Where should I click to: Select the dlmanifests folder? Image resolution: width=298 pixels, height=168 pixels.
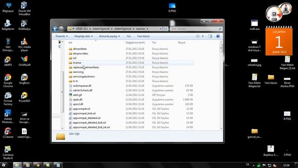[80, 49]
